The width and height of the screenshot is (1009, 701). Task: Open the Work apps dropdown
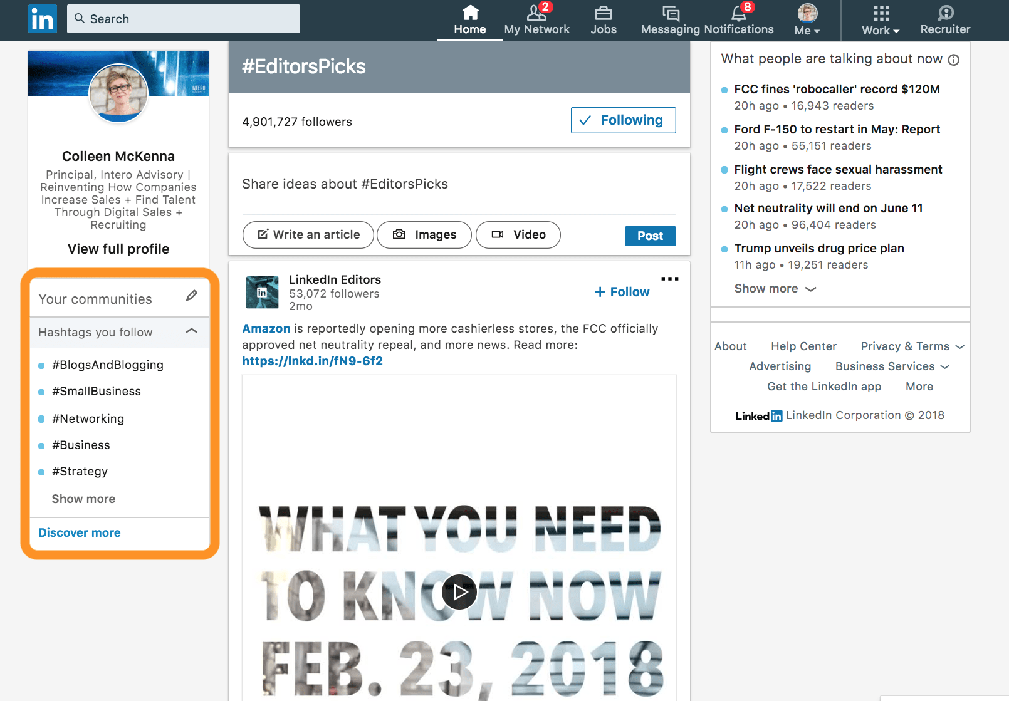pos(881,20)
